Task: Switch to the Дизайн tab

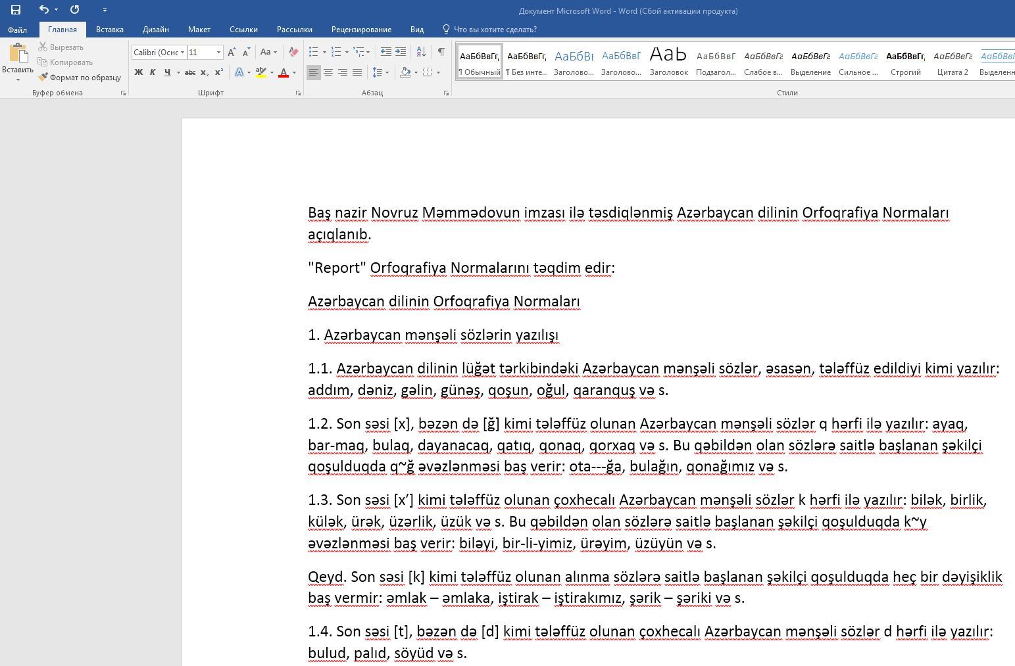Action: (156, 30)
